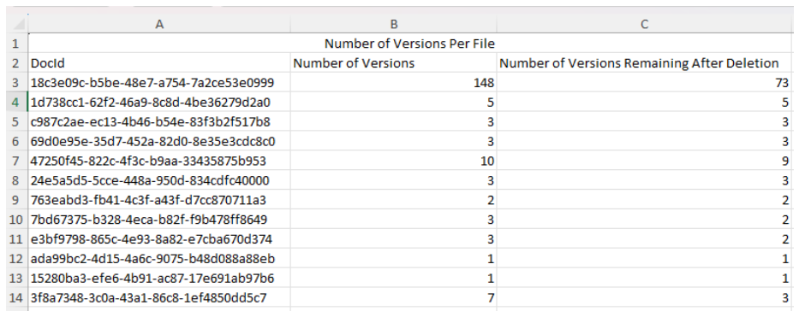The width and height of the screenshot is (799, 317).
Task: Select cell with DocId 3f8a7348-3c0a-43a1-86c8-1ef4850dd5c7
Action: (159, 298)
